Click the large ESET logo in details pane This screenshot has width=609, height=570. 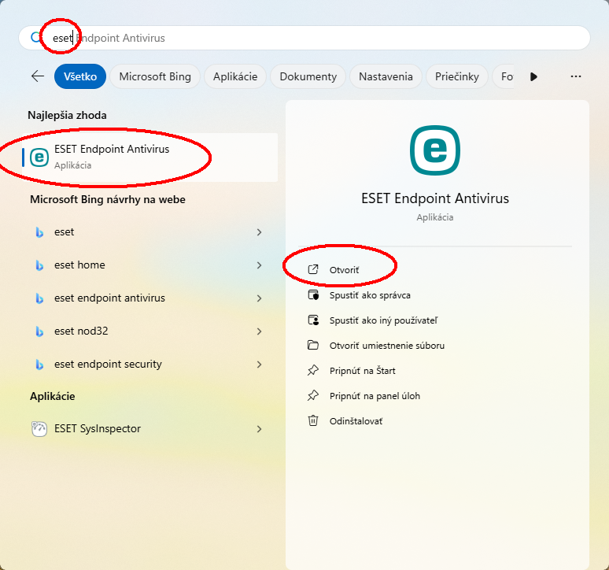pos(434,150)
